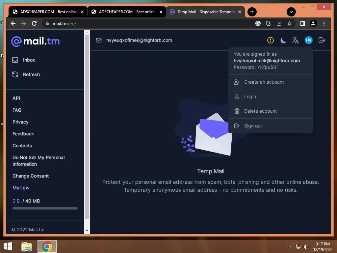Choose Sign out in the account menu
This screenshot has height=253, width=337.
coord(271,126)
